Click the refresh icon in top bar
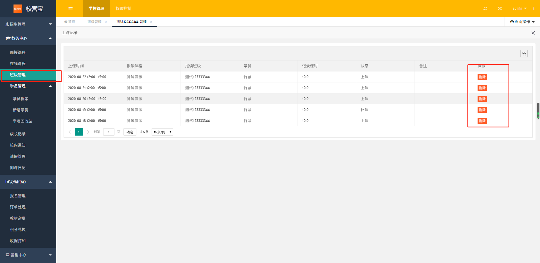The width and height of the screenshot is (540, 263). (x=485, y=8)
